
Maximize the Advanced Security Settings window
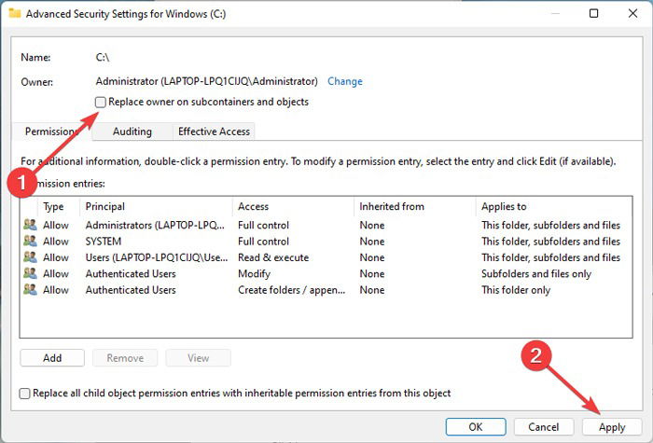594,13
